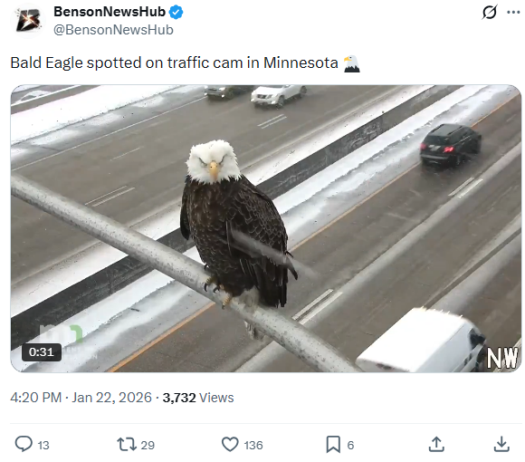Click the blue verified badge
Screen dimensions: 525x462
click(x=176, y=12)
